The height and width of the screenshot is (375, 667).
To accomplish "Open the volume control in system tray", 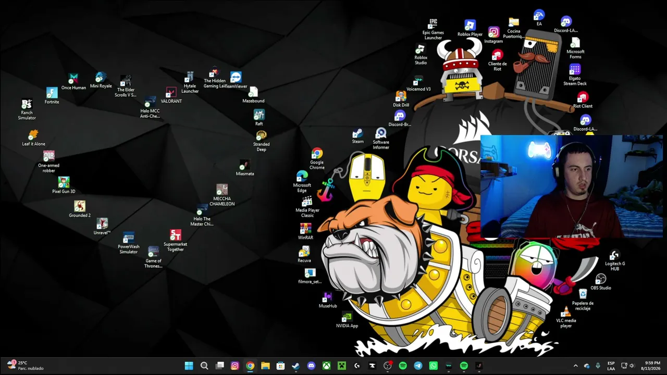I will tap(632, 366).
